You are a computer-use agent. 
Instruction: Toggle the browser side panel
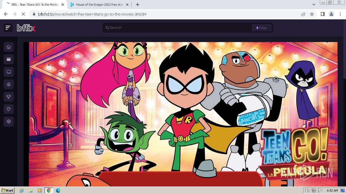coord(322,14)
